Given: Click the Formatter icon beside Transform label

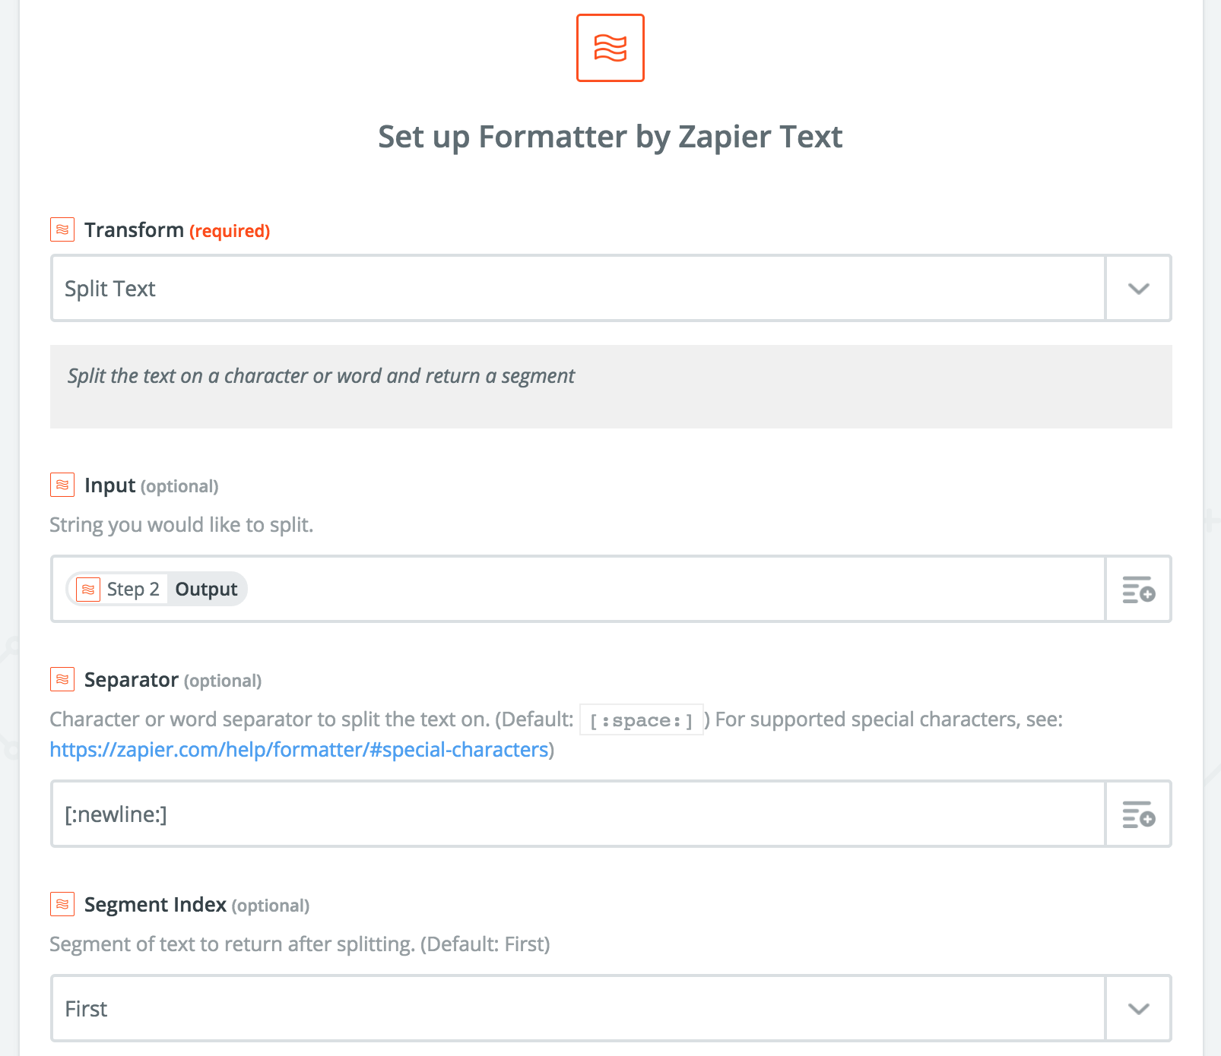Looking at the screenshot, I should (x=62, y=229).
